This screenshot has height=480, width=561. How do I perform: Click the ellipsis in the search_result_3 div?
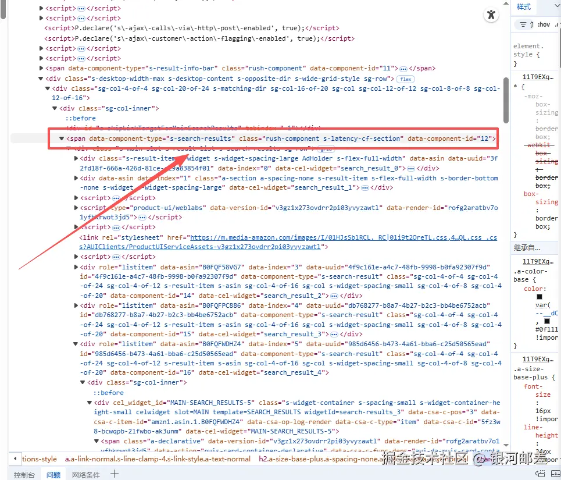click(x=334, y=335)
